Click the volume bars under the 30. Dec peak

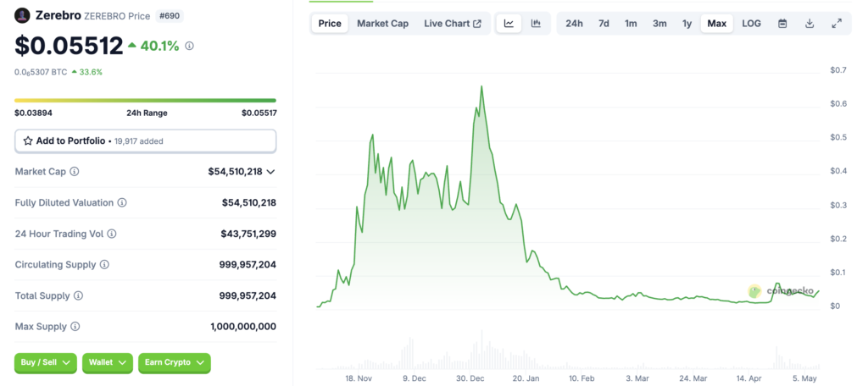pyautogui.click(x=481, y=351)
